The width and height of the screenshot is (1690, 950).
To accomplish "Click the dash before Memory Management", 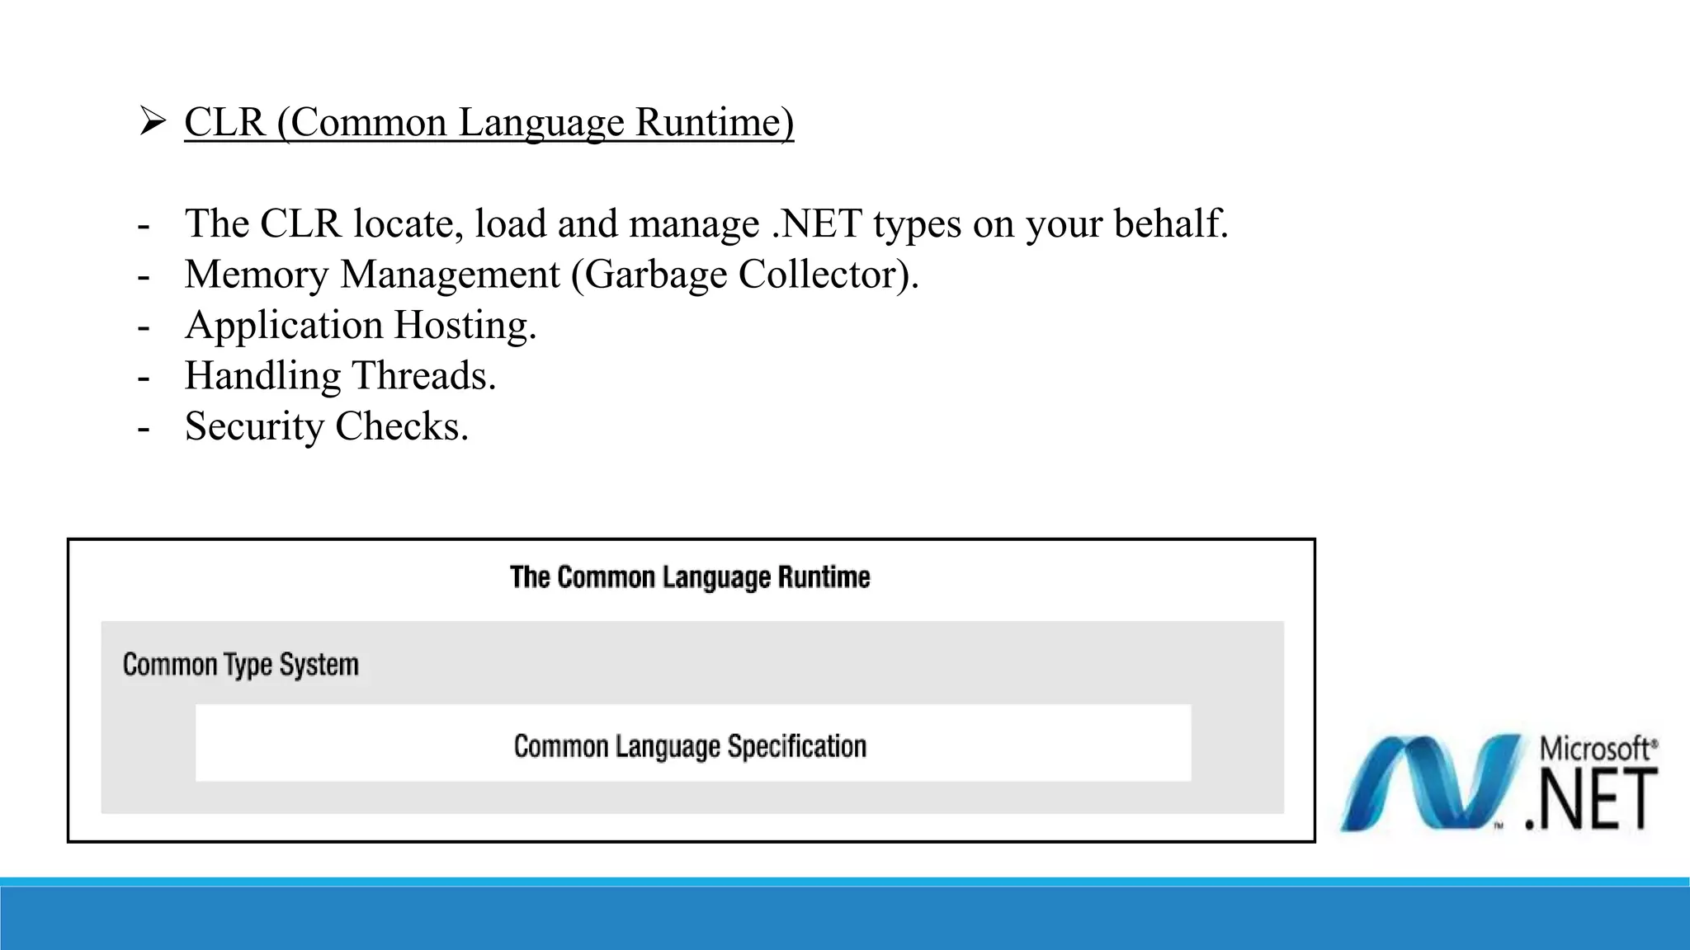I will tap(144, 276).
